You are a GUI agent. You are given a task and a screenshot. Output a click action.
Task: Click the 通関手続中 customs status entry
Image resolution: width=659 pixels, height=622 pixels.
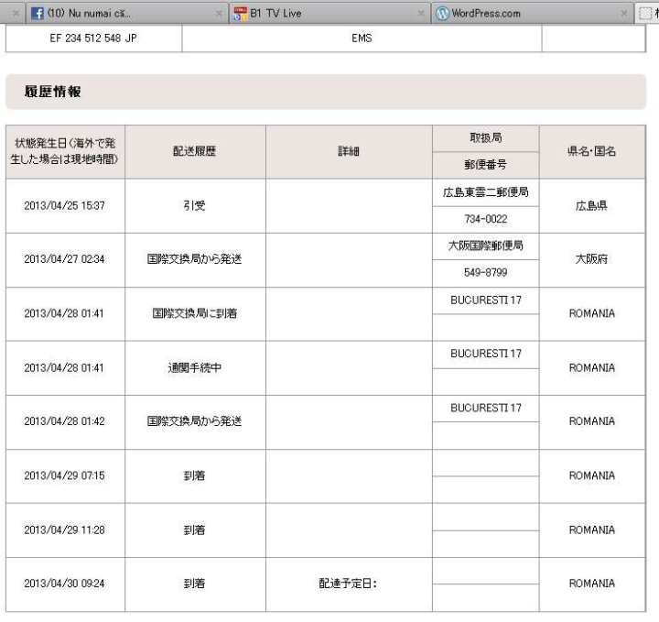click(195, 367)
